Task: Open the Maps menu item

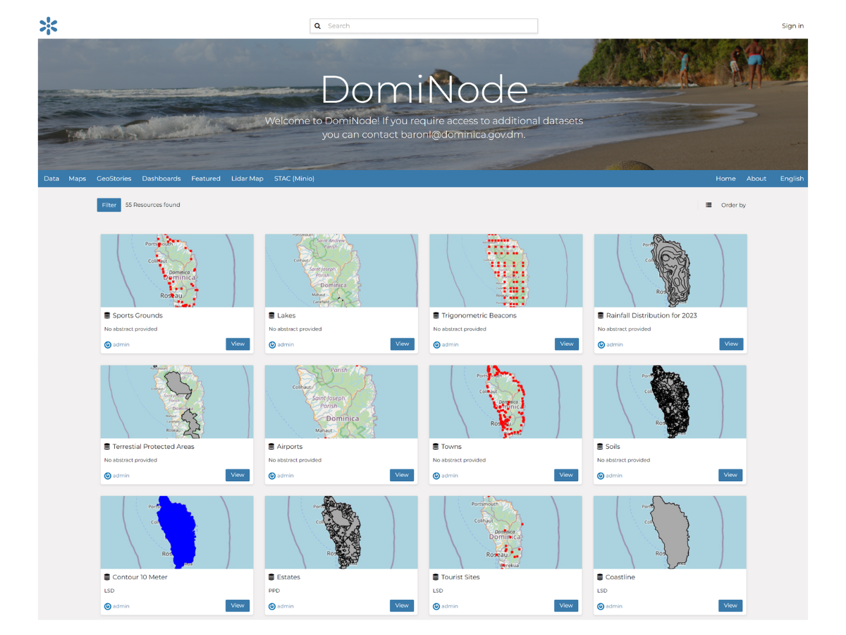Action: [x=78, y=179]
